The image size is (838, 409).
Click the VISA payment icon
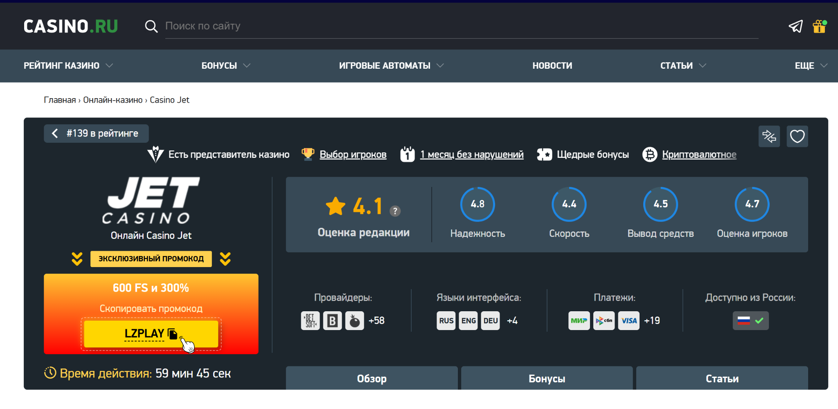point(629,321)
